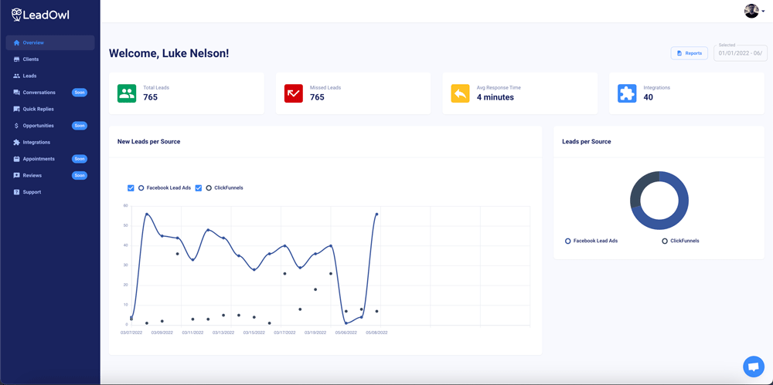The image size is (773, 385).
Task: Open the chat widget bubble
Action: [753, 366]
